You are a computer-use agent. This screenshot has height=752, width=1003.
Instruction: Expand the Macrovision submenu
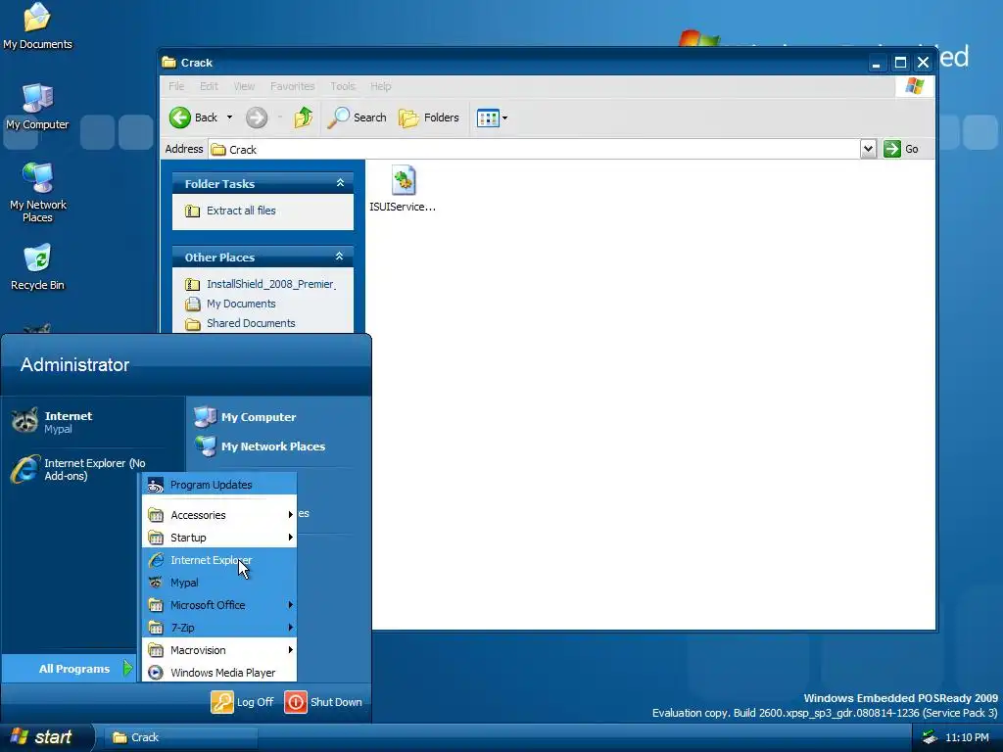tap(218, 650)
